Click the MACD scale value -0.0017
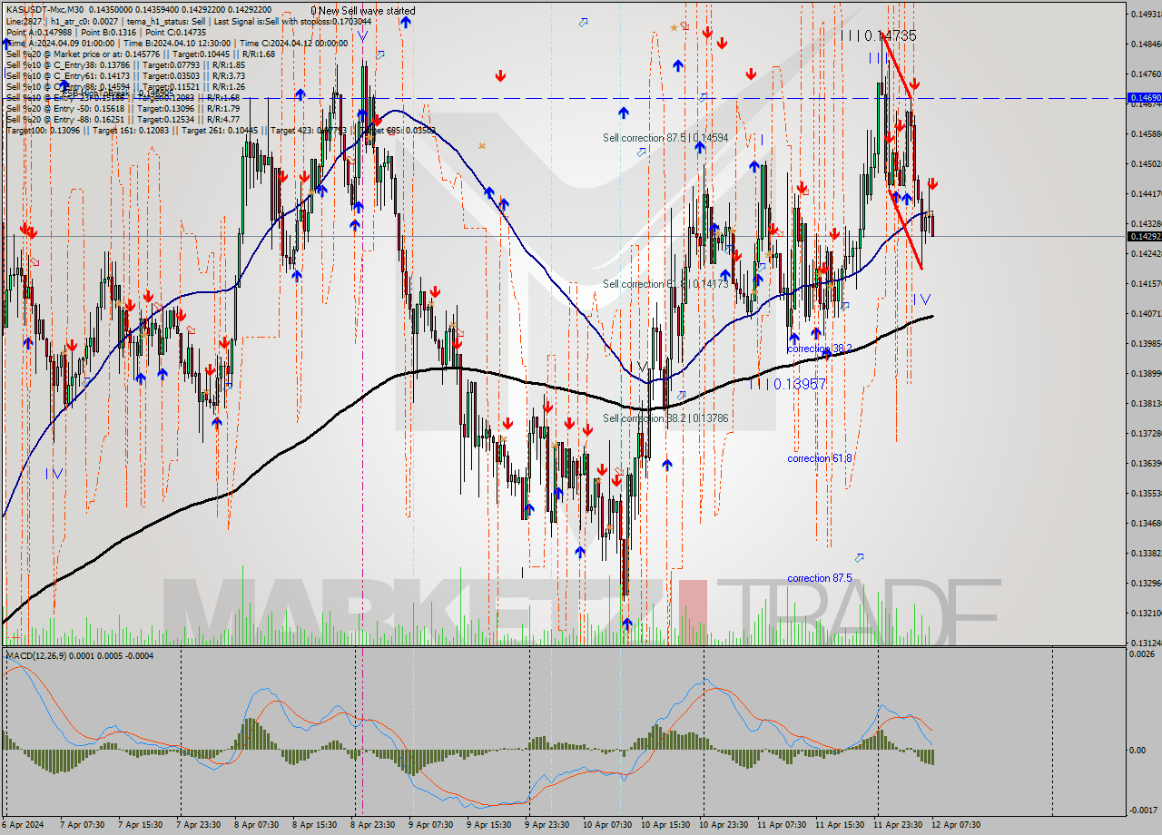1162x835 pixels. click(1143, 810)
